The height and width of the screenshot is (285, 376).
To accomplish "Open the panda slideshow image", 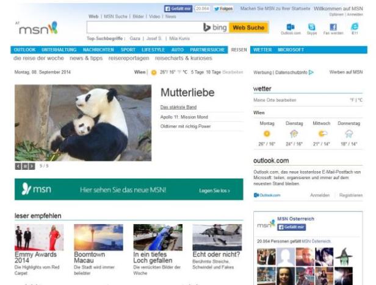I will 83,123.
